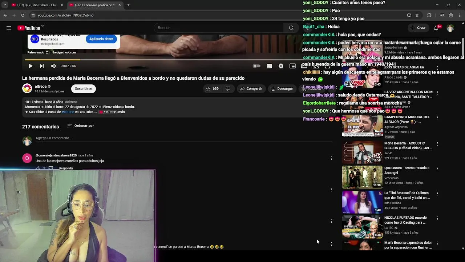Focus the Agrega un comentario field
Viewport: 465px width, 262px height.
coord(183,138)
